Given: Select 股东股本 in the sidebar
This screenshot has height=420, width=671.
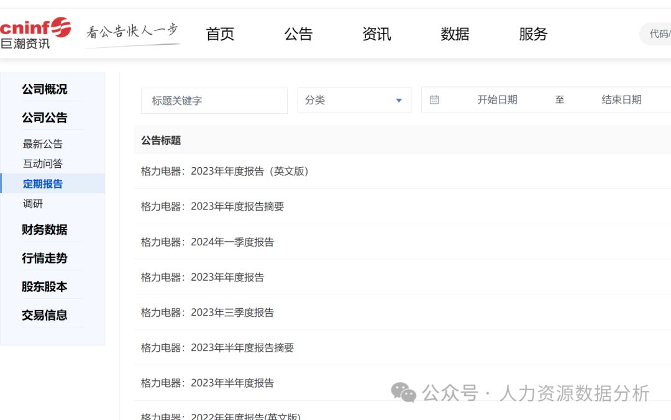Looking at the screenshot, I should click(45, 286).
